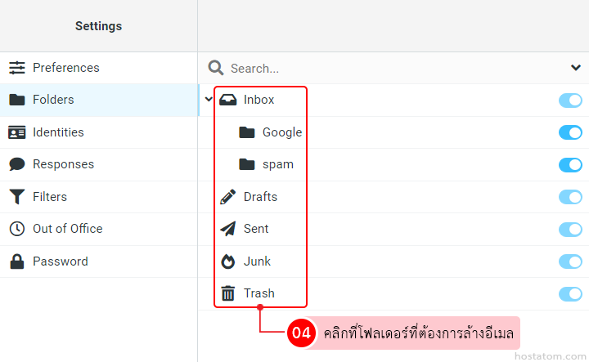Toggle the Trash folder subscription switch

click(x=569, y=294)
